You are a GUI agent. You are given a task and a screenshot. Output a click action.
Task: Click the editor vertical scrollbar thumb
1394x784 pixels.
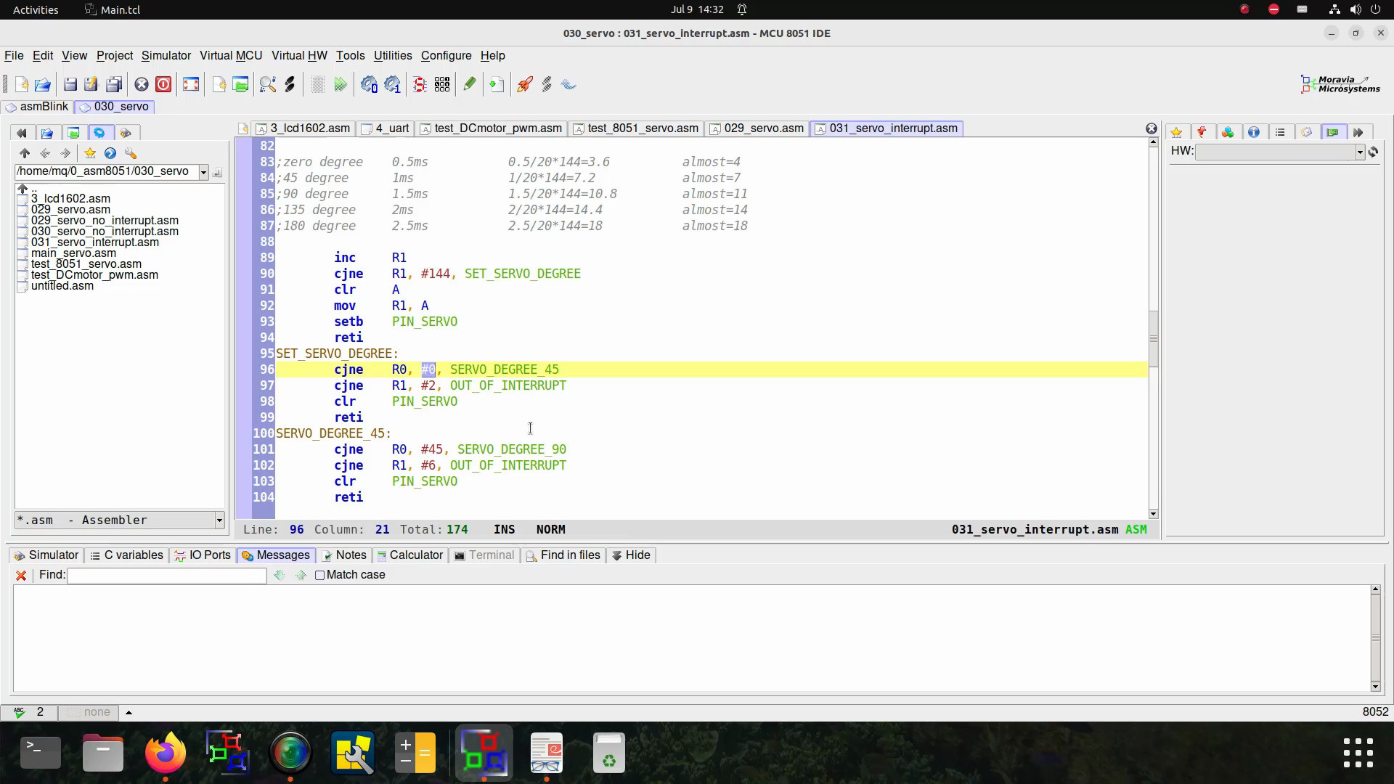[1153, 338]
